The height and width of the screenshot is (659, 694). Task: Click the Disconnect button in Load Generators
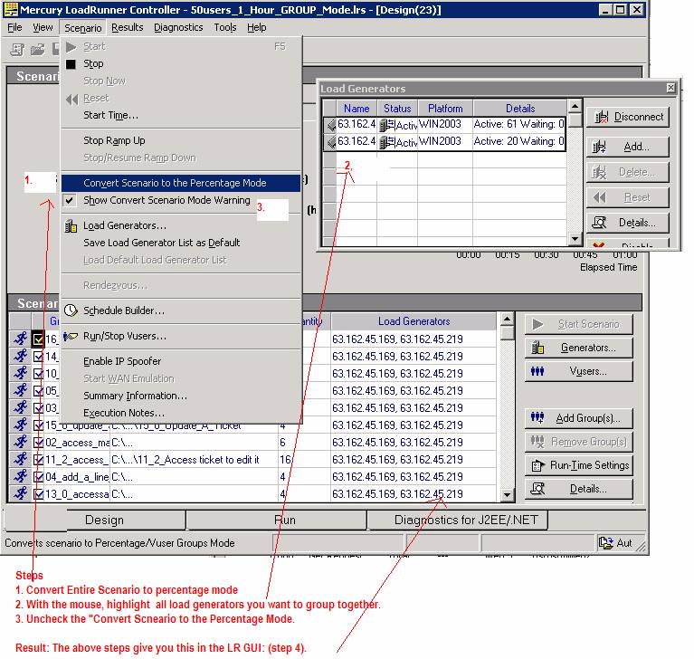(628, 117)
